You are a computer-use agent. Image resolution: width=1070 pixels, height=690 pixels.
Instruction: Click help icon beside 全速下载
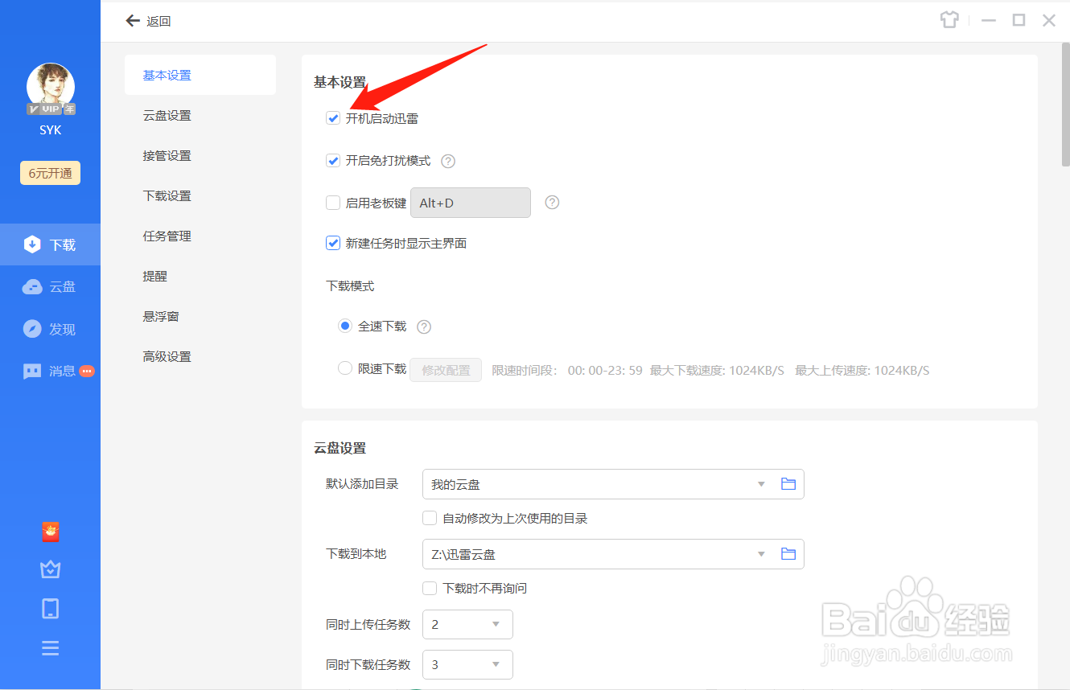click(x=424, y=327)
